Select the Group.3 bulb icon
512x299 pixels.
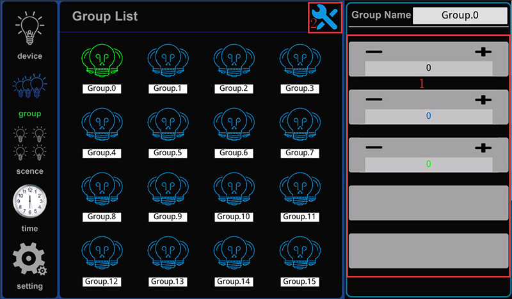tap(300, 61)
